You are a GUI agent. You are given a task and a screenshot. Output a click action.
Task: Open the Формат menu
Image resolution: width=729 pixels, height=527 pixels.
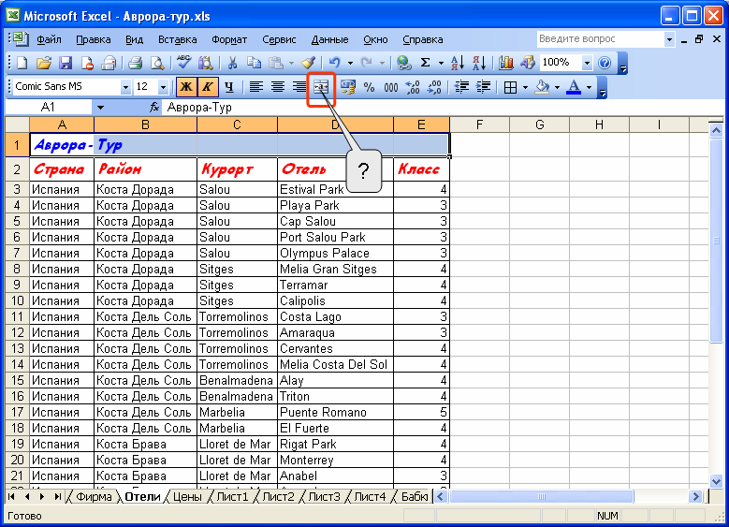pos(229,39)
